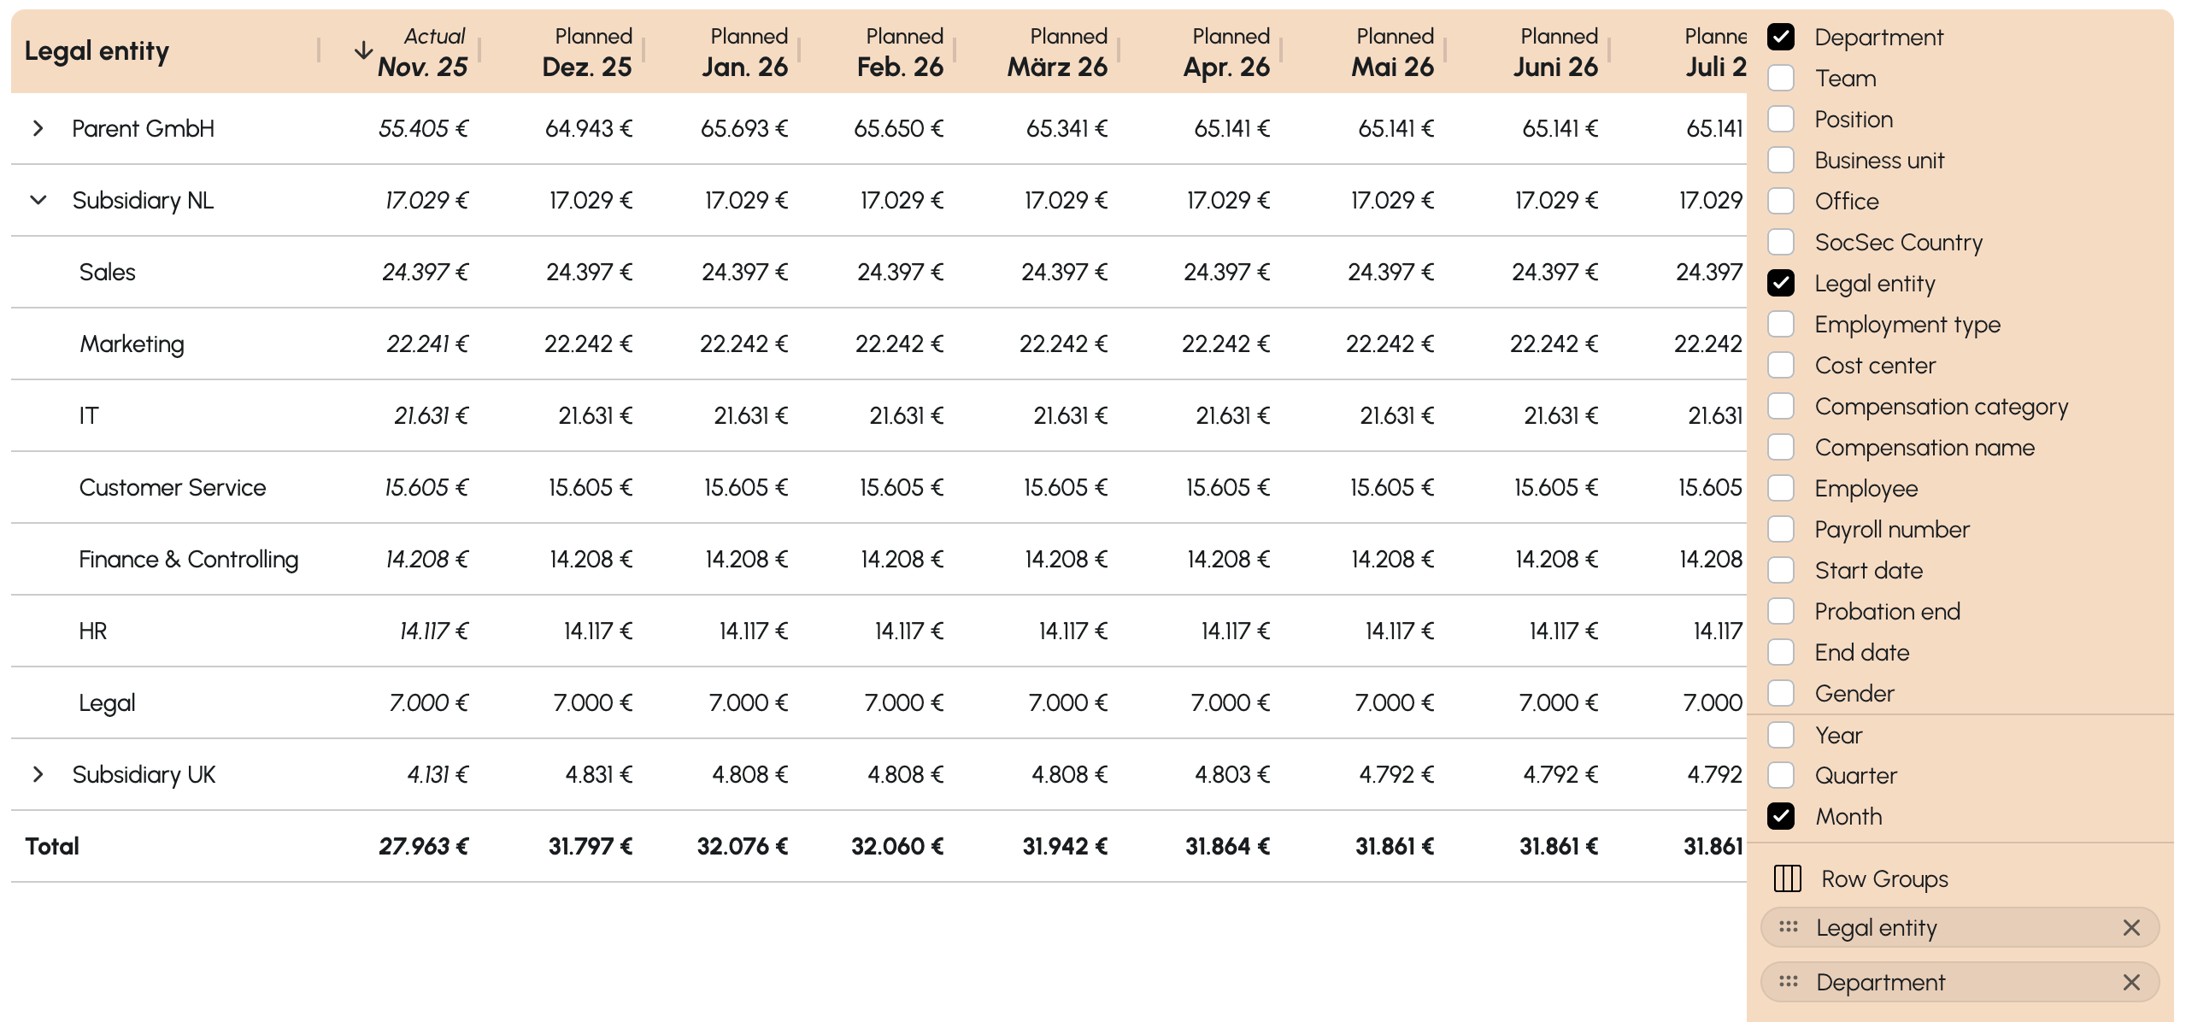
Task: Remove Legal entity from Row Groups
Action: coord(2130,927)
